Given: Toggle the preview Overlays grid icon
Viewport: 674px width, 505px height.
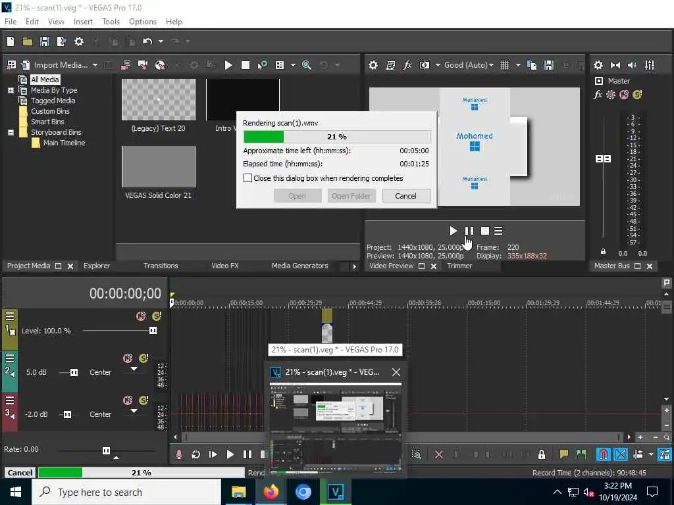Looking at the screenshot, I should [x=505, y=65].
